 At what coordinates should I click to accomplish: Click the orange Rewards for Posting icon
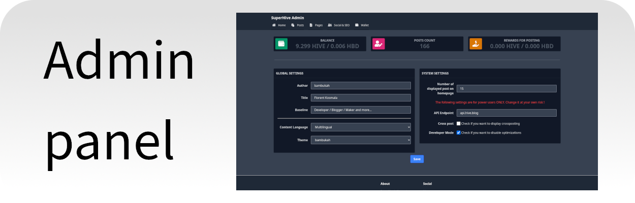click(x=475, y=44)
